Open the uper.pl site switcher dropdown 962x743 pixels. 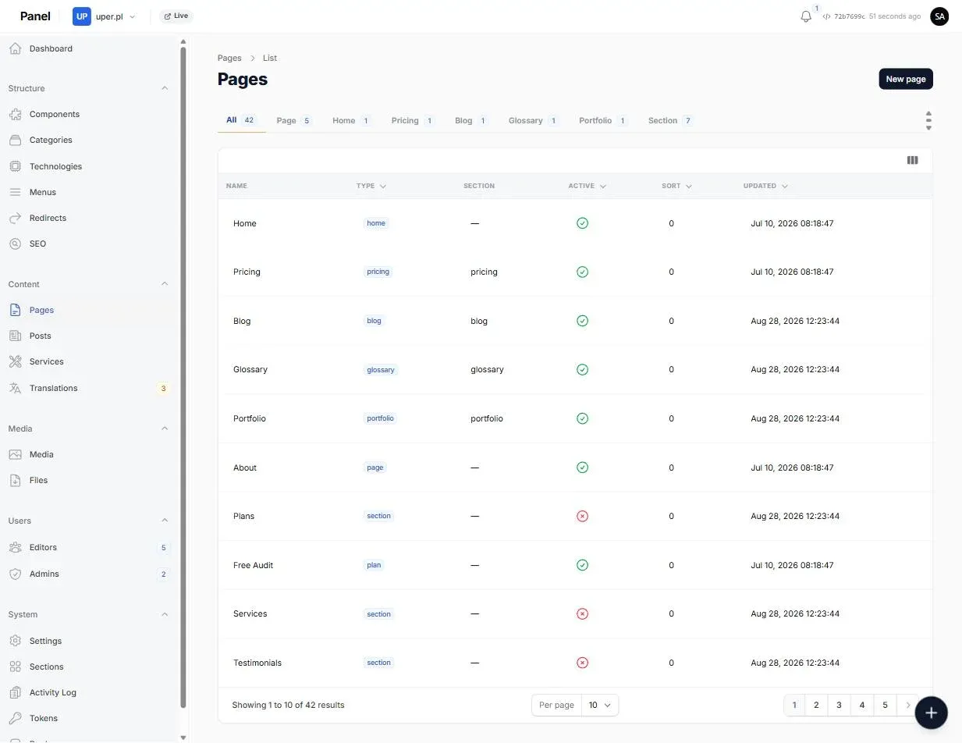[x=105, y=16]
